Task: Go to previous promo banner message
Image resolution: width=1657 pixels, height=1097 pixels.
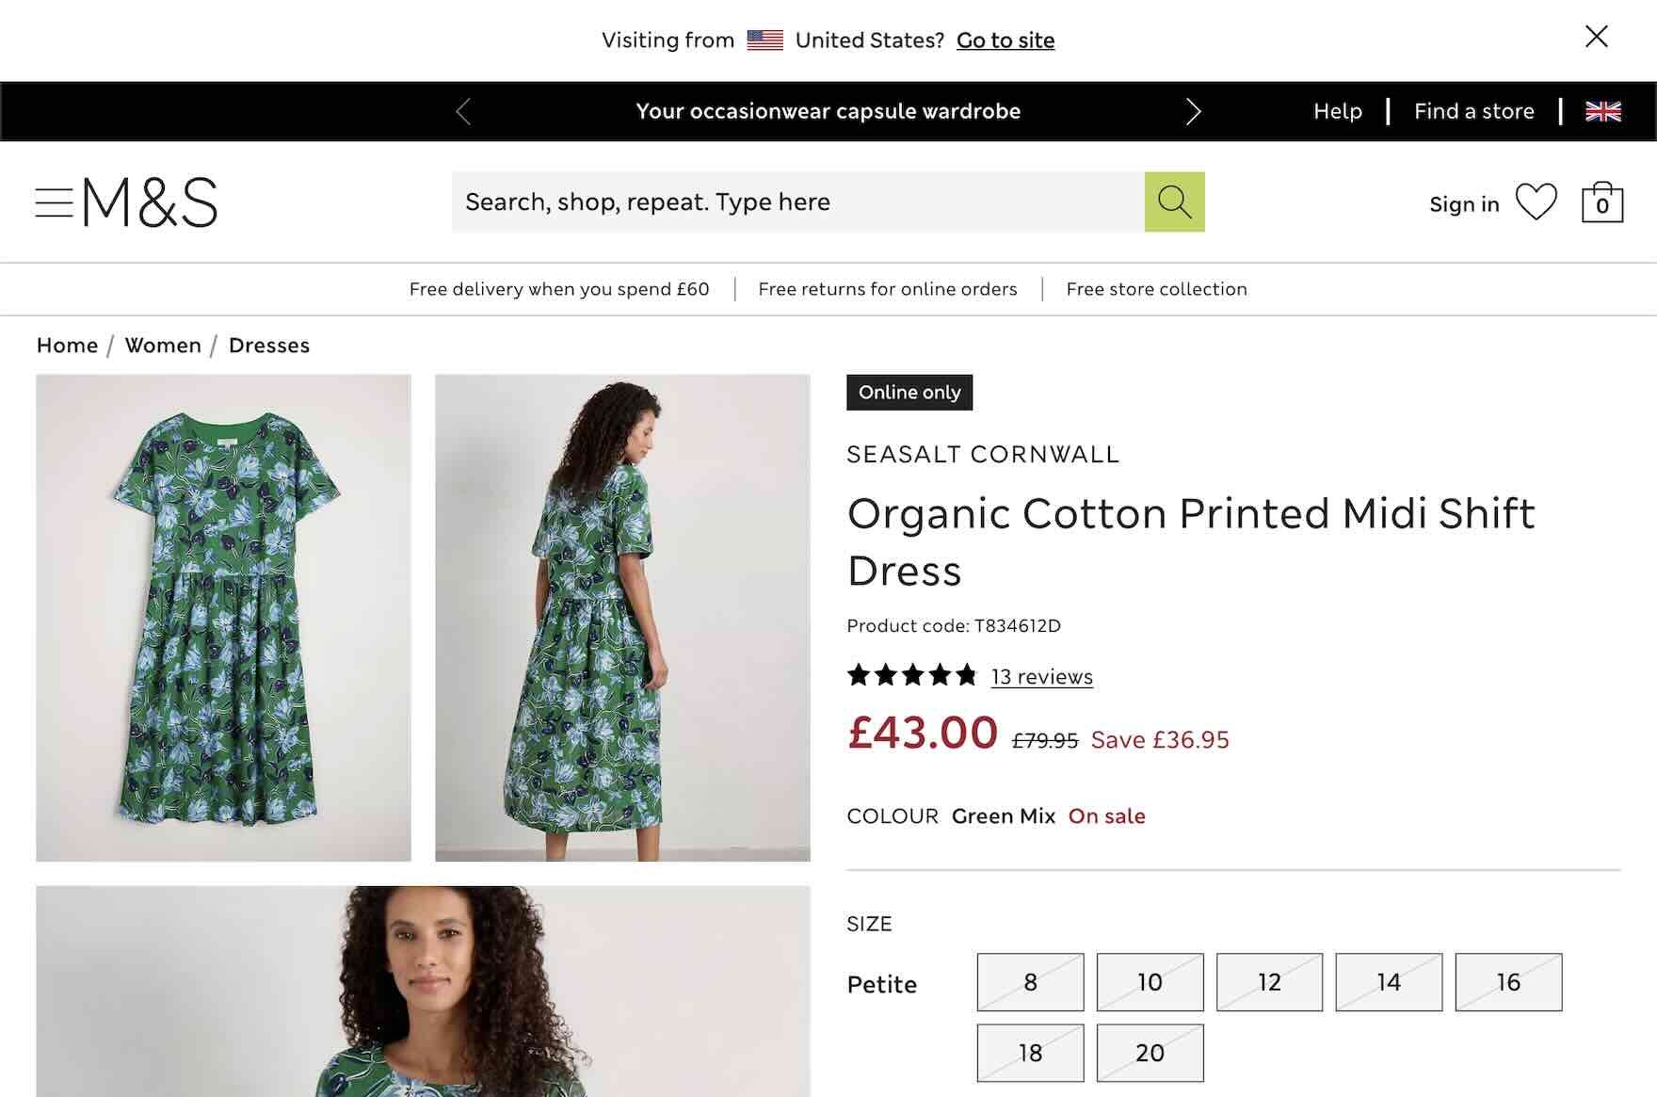Action: tap(463, 112)
